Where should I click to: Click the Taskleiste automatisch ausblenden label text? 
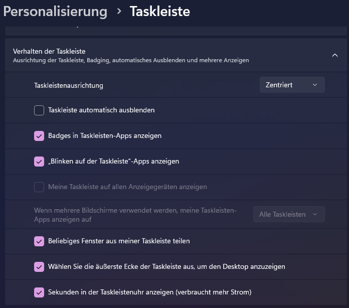101,110
